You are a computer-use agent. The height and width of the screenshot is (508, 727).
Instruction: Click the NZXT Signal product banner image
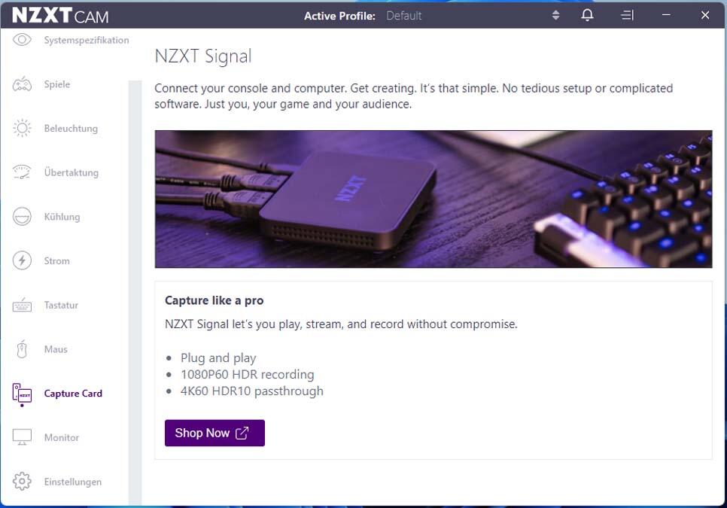click(x=433, y=199)
